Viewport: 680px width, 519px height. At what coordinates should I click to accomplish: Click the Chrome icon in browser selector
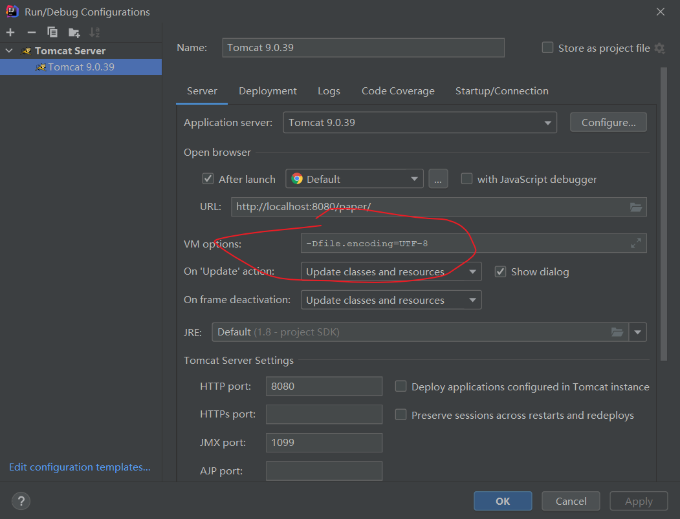click(297, 179)
